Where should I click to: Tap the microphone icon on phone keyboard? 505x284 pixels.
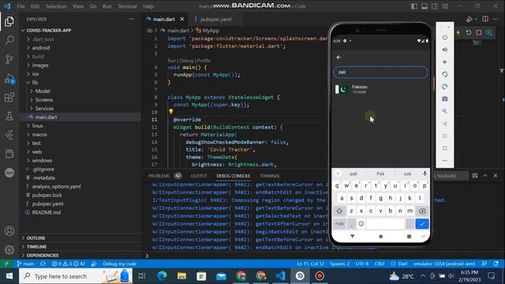[425, 174]
